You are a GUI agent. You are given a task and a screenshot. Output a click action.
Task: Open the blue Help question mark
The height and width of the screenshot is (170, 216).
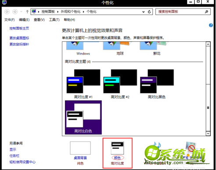pos(211,25)
